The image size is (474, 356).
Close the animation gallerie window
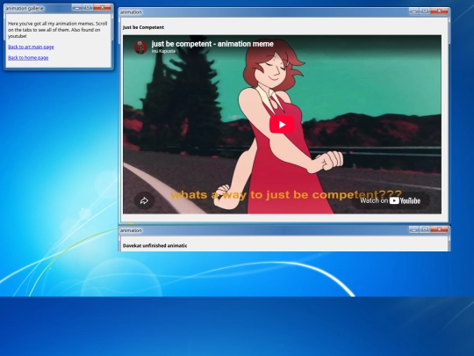coord(102,7)
